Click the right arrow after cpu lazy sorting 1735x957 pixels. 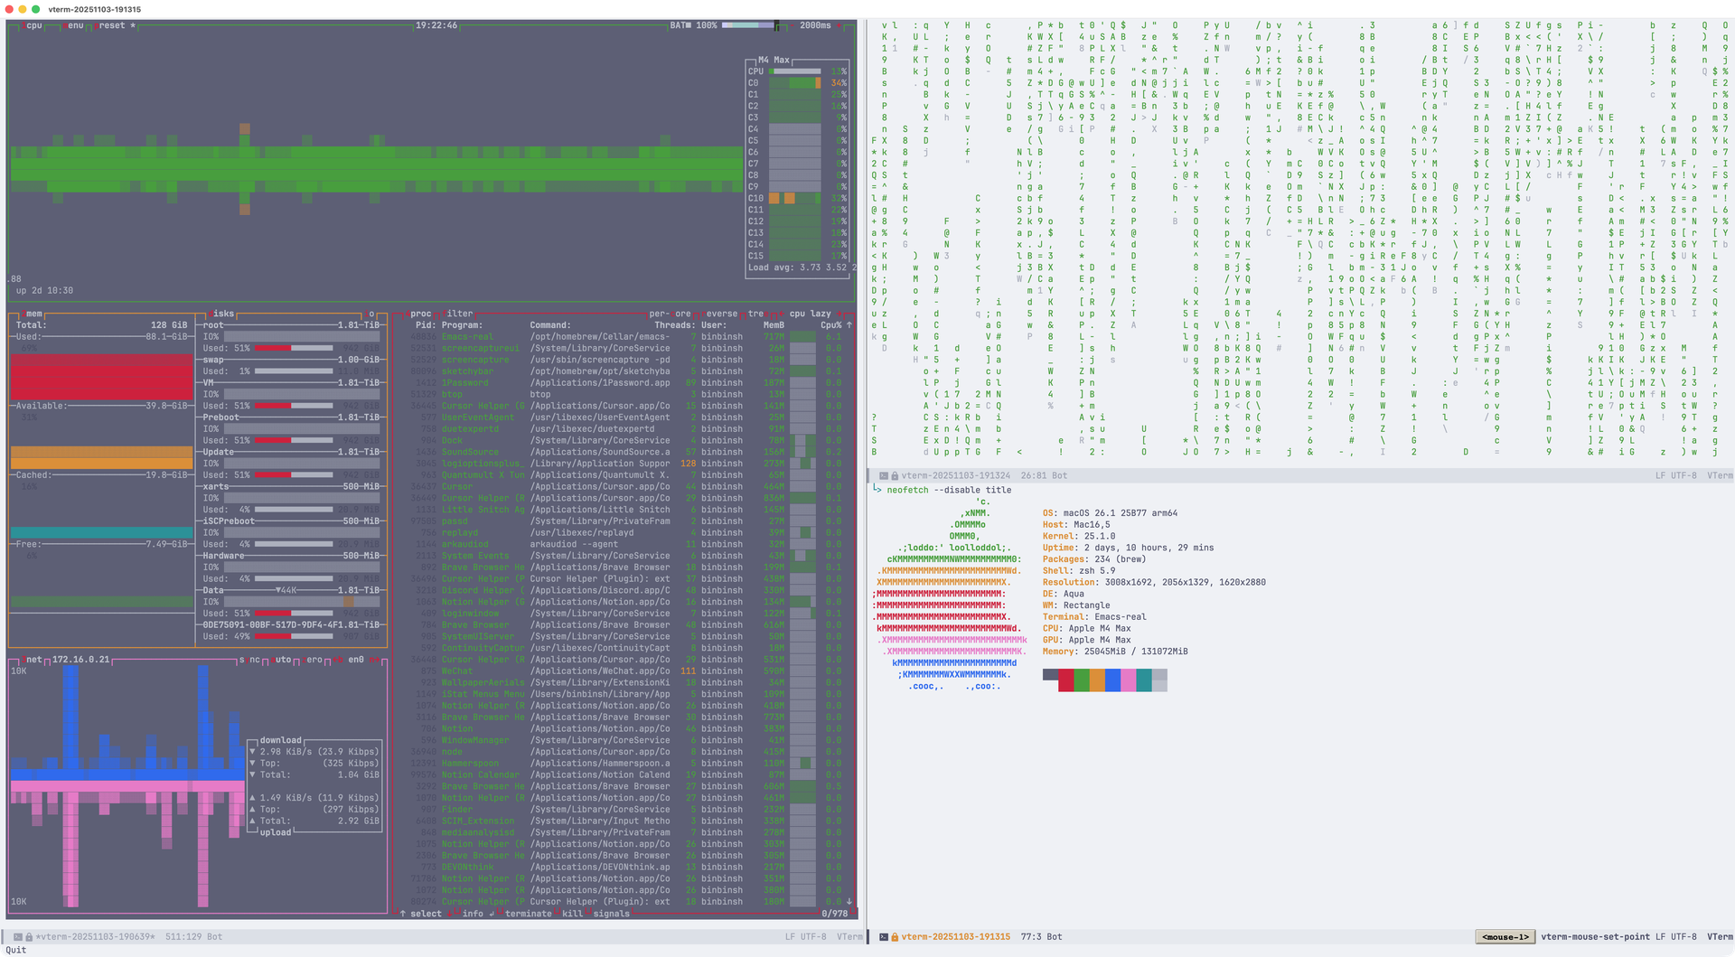(x=840, y=314)
